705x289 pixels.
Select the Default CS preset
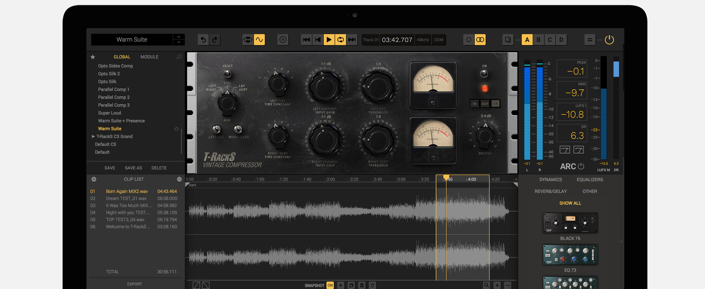pos(105,144)
